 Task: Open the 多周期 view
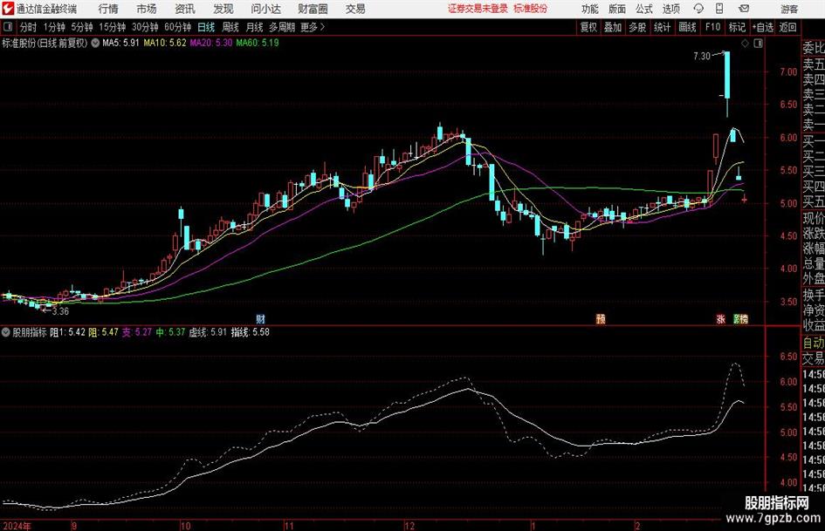tap(282, 27)
